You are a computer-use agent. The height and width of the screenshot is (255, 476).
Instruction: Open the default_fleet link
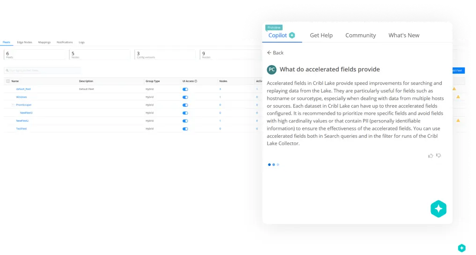coord(23,89)
